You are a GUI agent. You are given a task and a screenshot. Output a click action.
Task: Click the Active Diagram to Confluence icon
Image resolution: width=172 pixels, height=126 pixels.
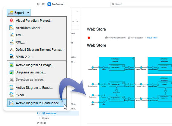click(11, 103)
